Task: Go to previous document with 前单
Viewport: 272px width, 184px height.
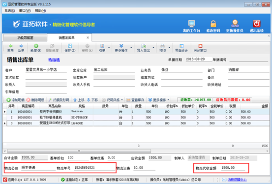Action: (x=11, y=46)
